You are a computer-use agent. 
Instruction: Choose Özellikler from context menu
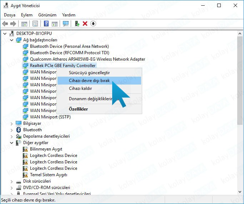tap(99, 109)
